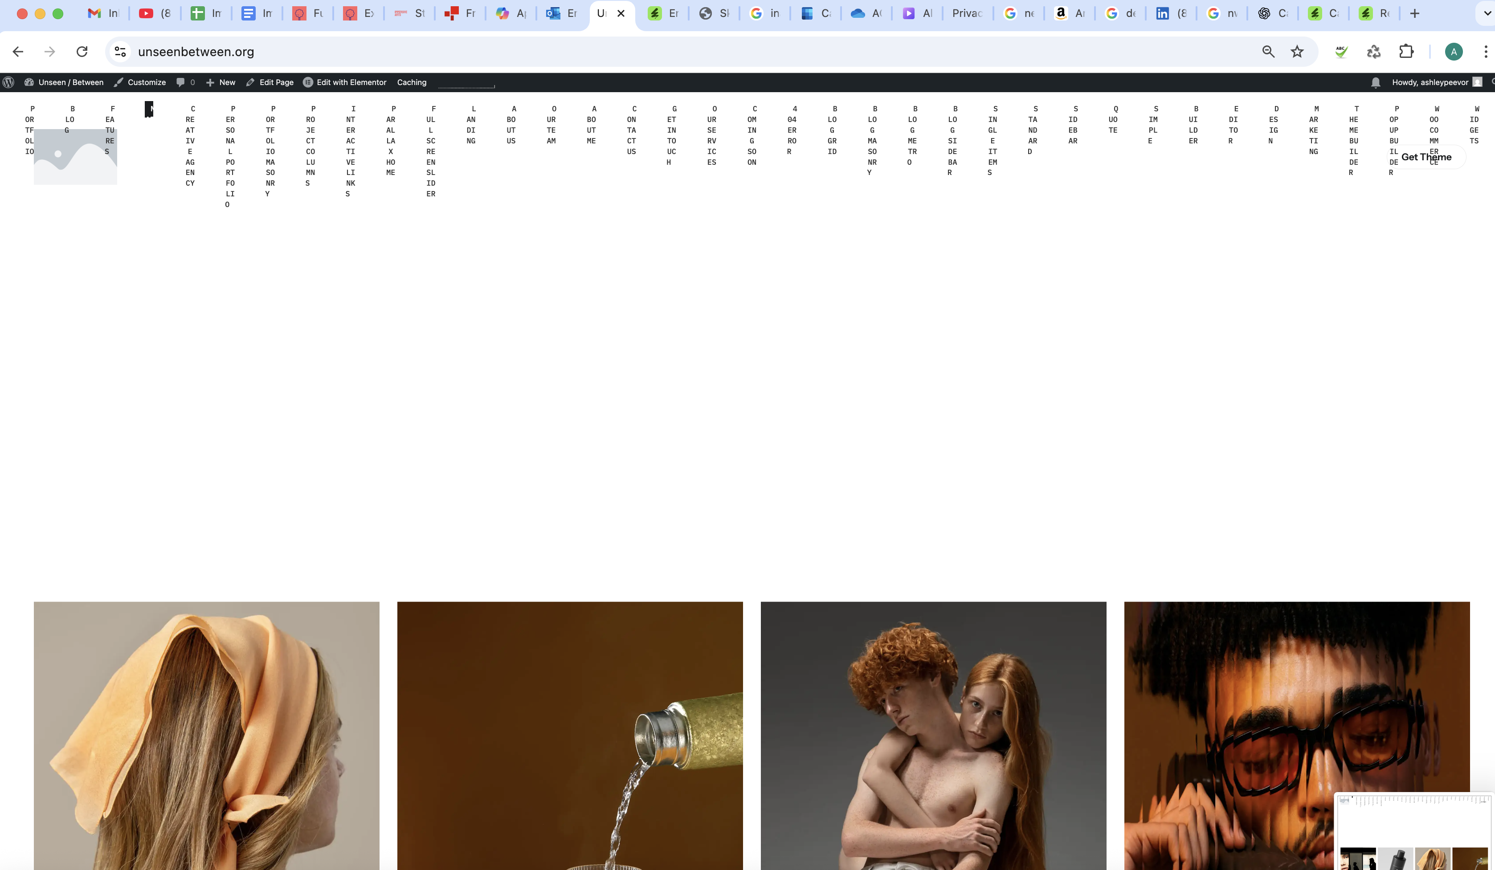The height and width of the screenshot is (870, 1495).
Task: Open the woman with orange headscarf image
Action: (x=206, y=736)
